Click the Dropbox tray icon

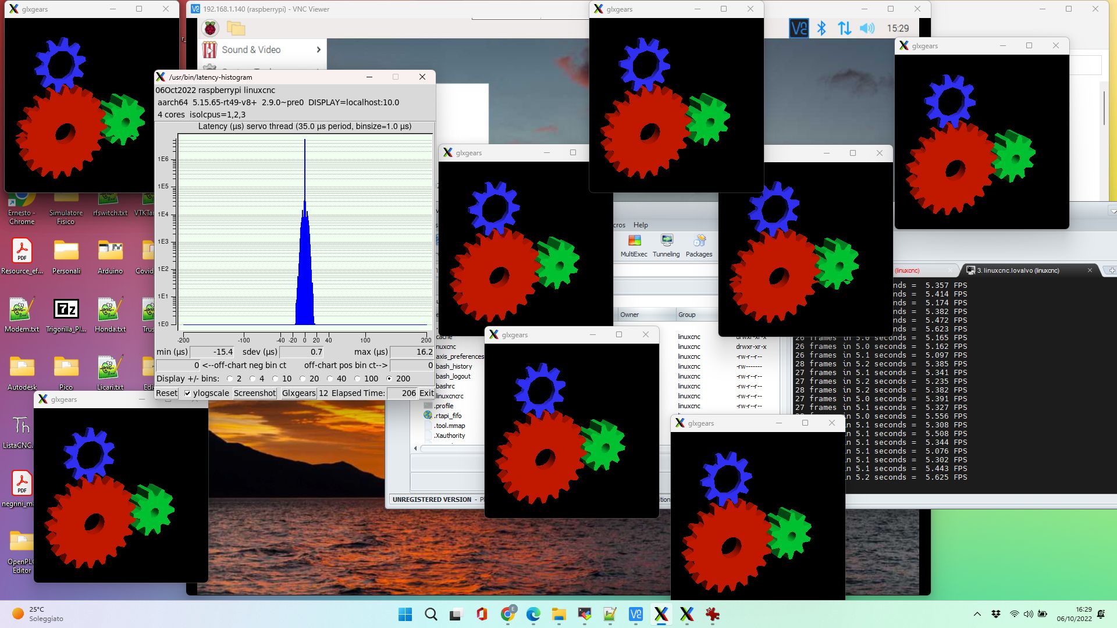click(x=996, y=614)
